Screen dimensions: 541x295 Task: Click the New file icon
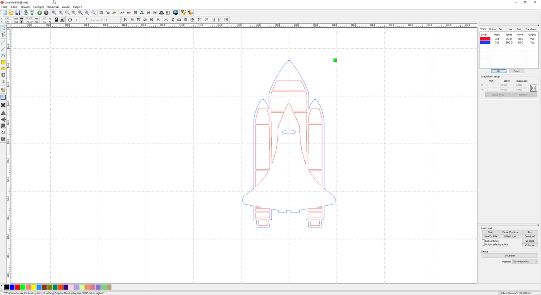(5, 13)
